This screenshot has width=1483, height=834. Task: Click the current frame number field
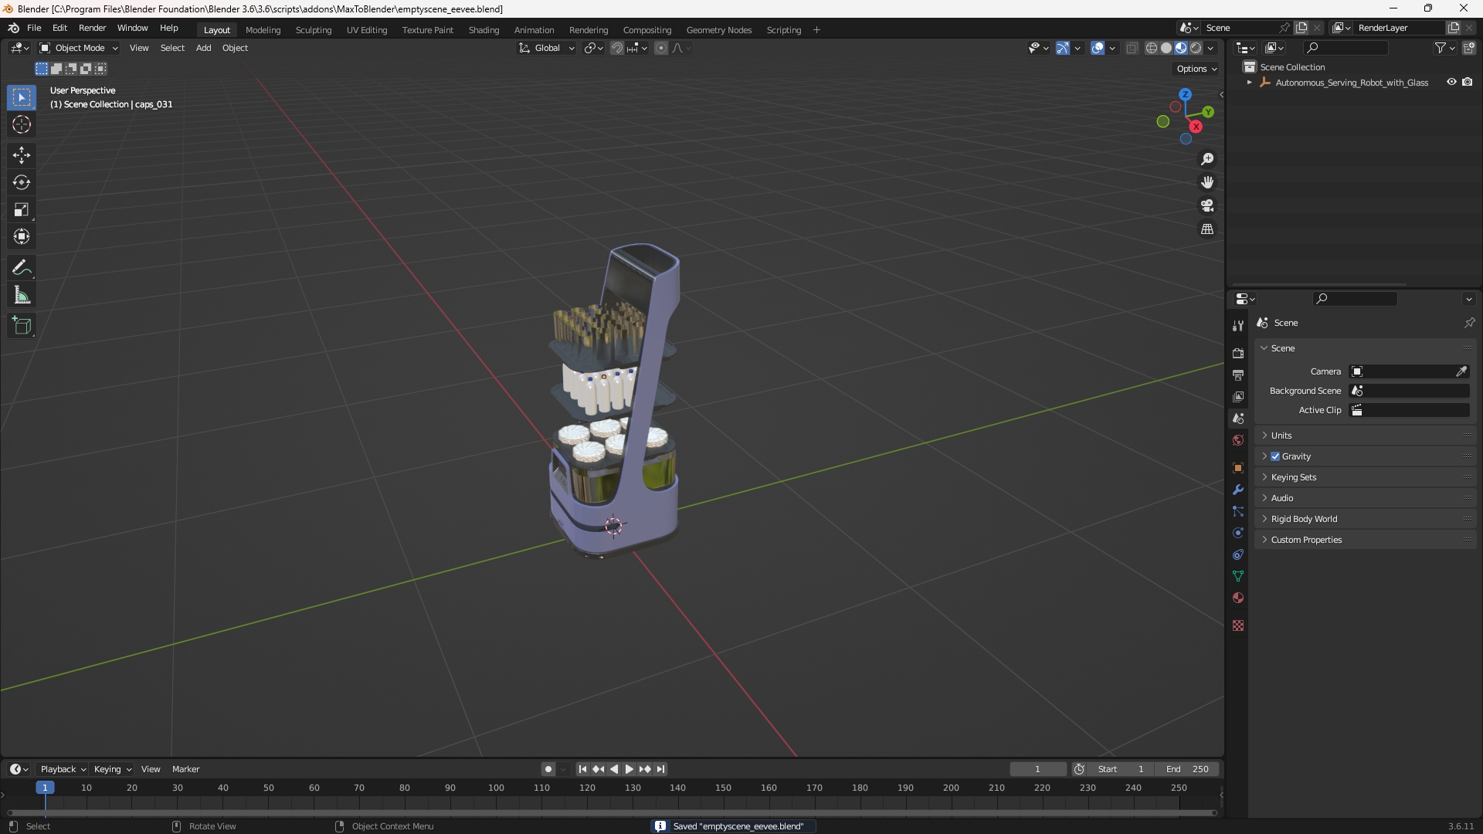click(1037, 769)
